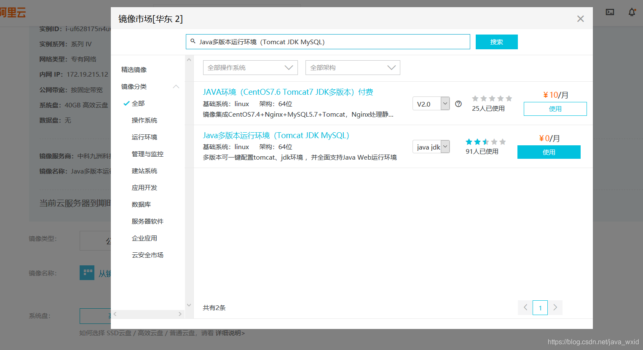Click the search magnifier icon
Image resolution: width=643 pixels, height=350 pixels.
193,41
